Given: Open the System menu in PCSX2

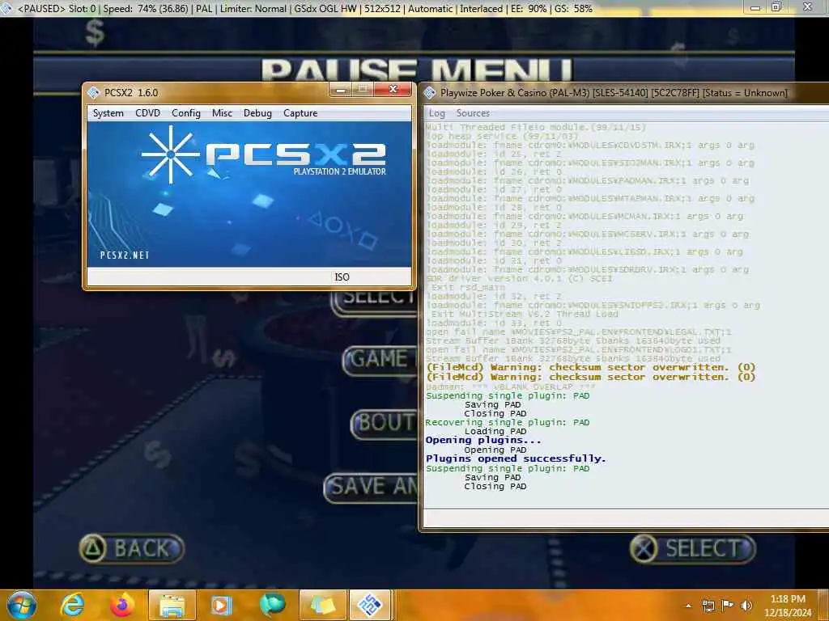Looking at the screenshot, I should (108, 113).
